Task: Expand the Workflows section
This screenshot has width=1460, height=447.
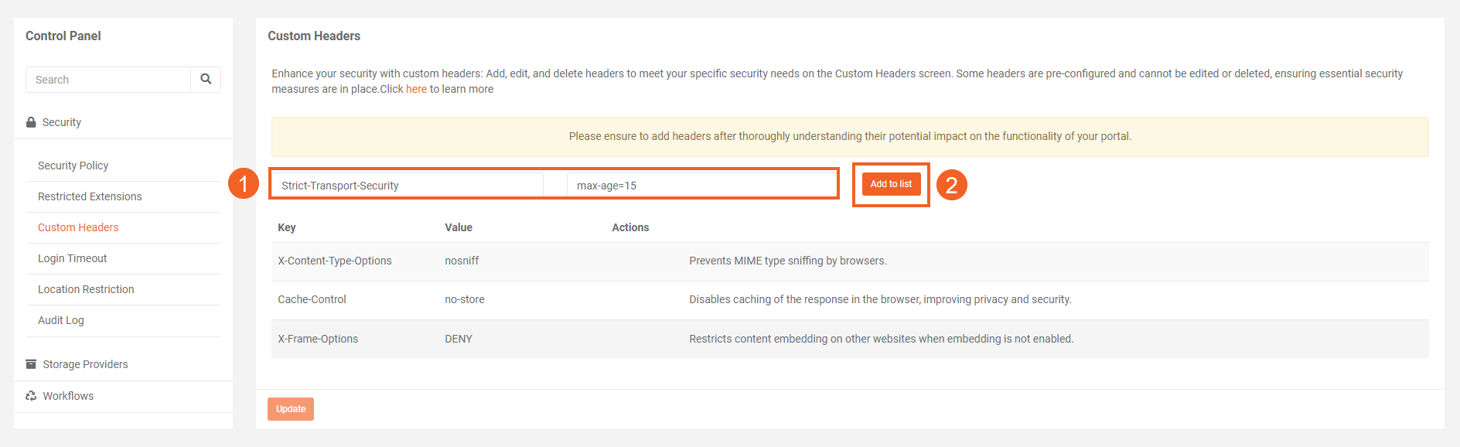Action: click(x=68, y=396)
